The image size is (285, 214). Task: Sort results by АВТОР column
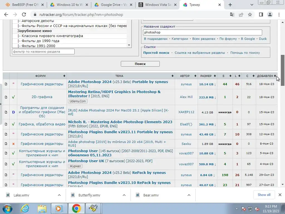coord(186,76)
